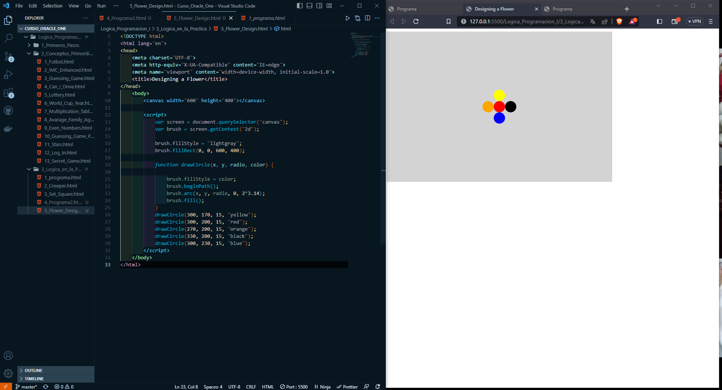Click the Brave address bar URL field

click(x=526, y=21)
